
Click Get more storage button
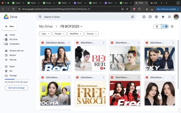(x=16, y=88)
